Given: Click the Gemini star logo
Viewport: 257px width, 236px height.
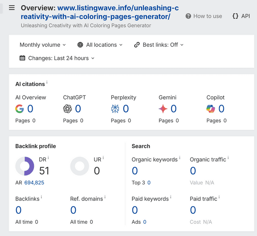Looking at the screenshot, I should [163, 109].
